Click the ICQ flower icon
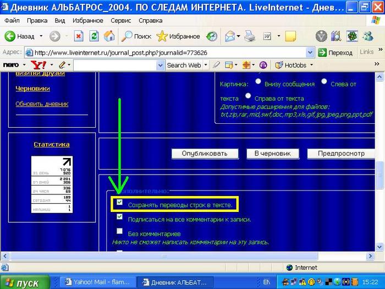The image size is (385, 289). 350,36
